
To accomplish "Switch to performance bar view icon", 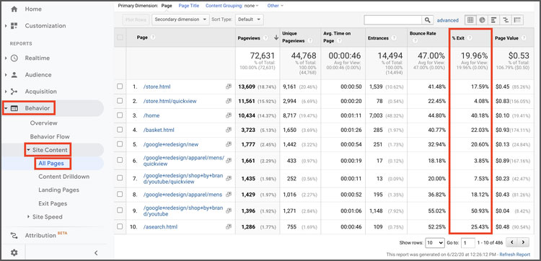I will point(493,20).
